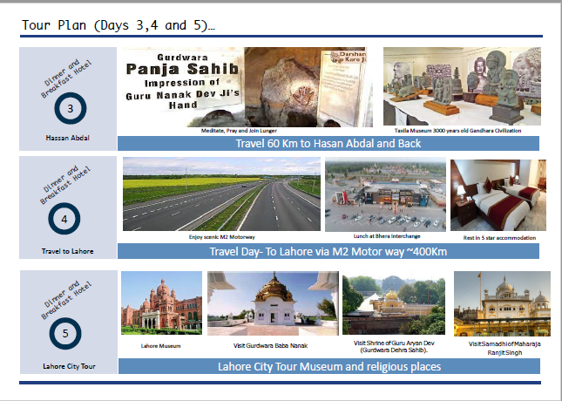Select the Taxila Museum statues photo
Viewport: 562px width, 401px height.
point(464,85)
